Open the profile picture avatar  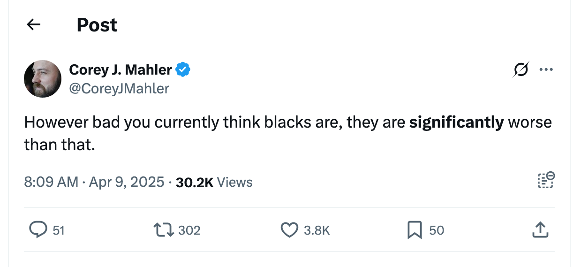tap(43, 78)
